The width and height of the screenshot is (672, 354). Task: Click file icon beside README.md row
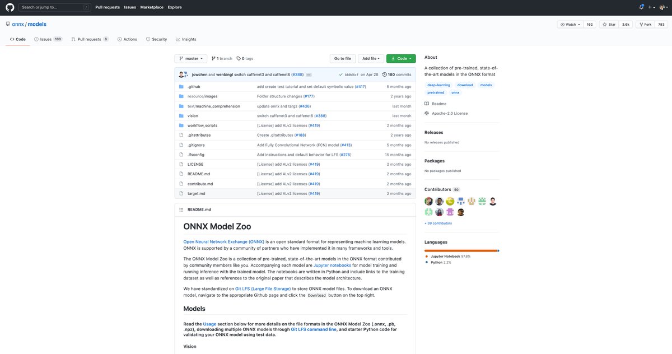pos(181,174)
